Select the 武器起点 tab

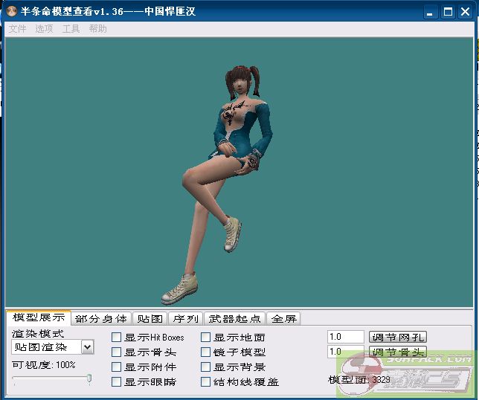pos(234,319)
